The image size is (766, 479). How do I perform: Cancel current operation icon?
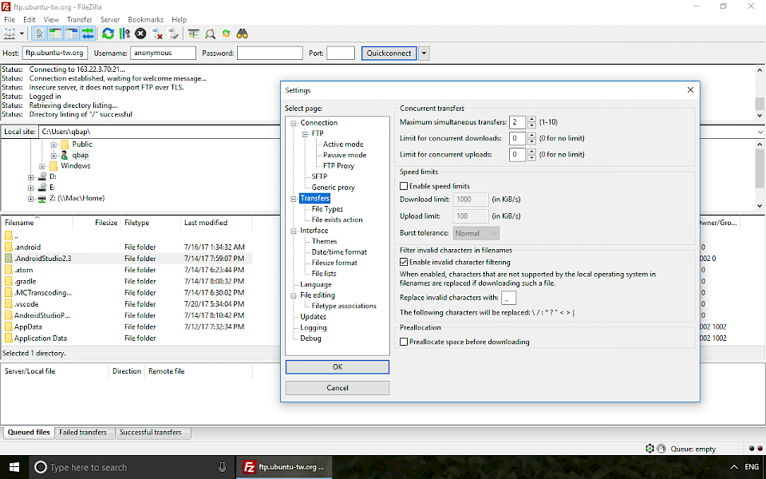pyautogui.click(x=140, y=34)
